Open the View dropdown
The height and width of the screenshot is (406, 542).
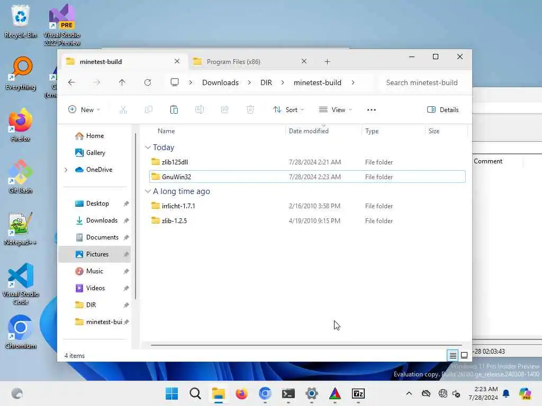point(335,110)
